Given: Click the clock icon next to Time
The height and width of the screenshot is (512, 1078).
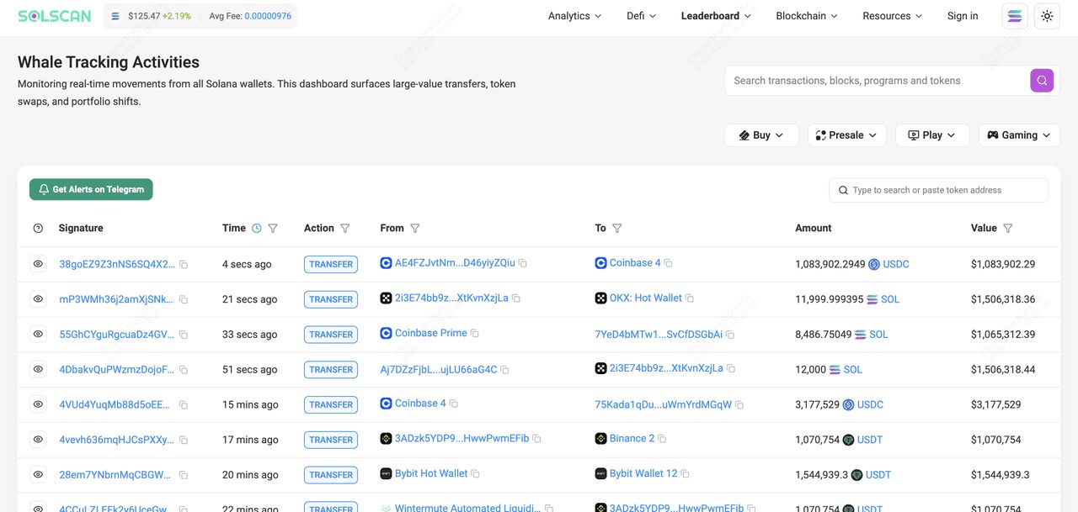Looking at the screenshot, I should 257,228.
